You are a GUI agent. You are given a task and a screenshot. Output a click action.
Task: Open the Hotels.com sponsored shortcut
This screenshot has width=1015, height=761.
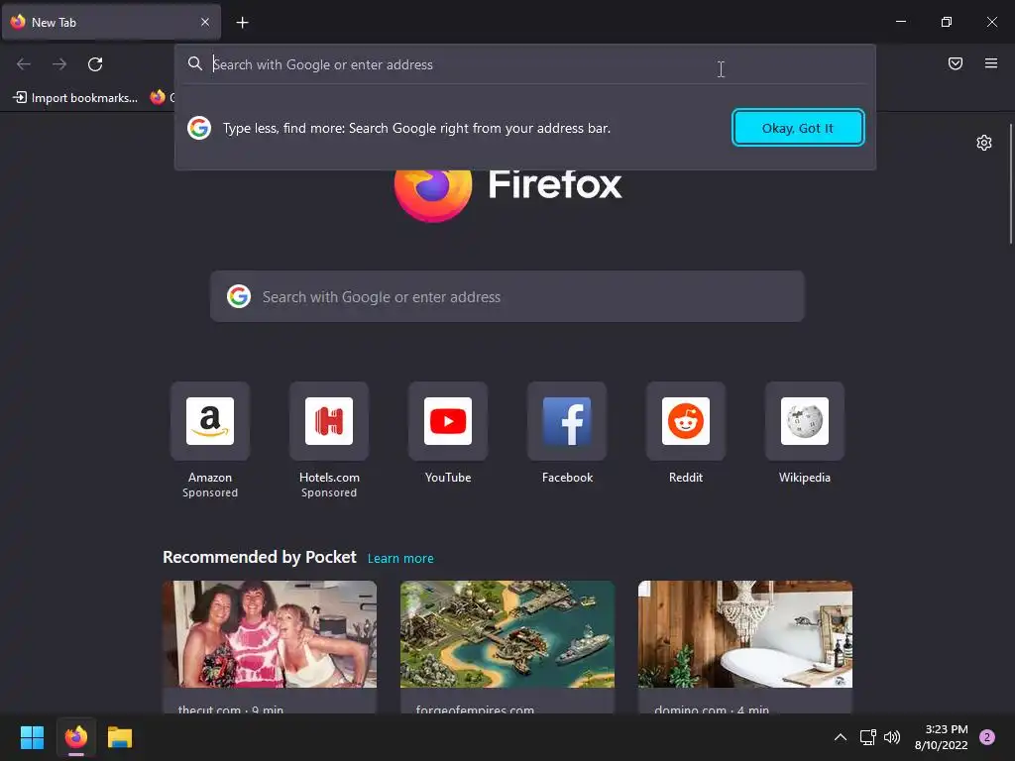[x=329, y=421]
